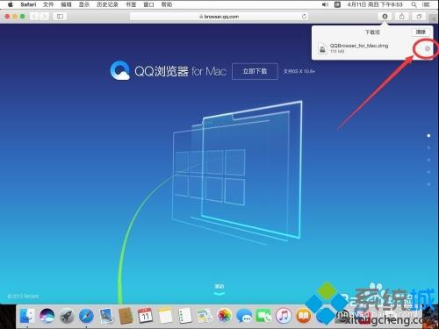Open the 显示 menu

pyautogui.click(x=84, y=4)
